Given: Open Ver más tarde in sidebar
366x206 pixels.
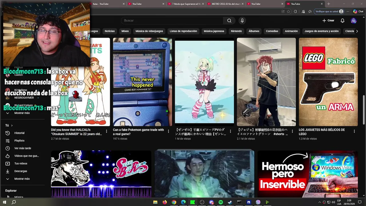Looking at the screenshot, I should [23, 148].
